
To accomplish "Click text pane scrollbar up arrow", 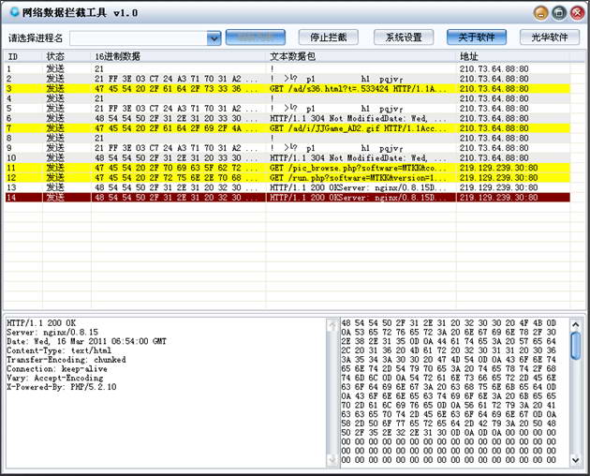I will [x=332, y=325].
